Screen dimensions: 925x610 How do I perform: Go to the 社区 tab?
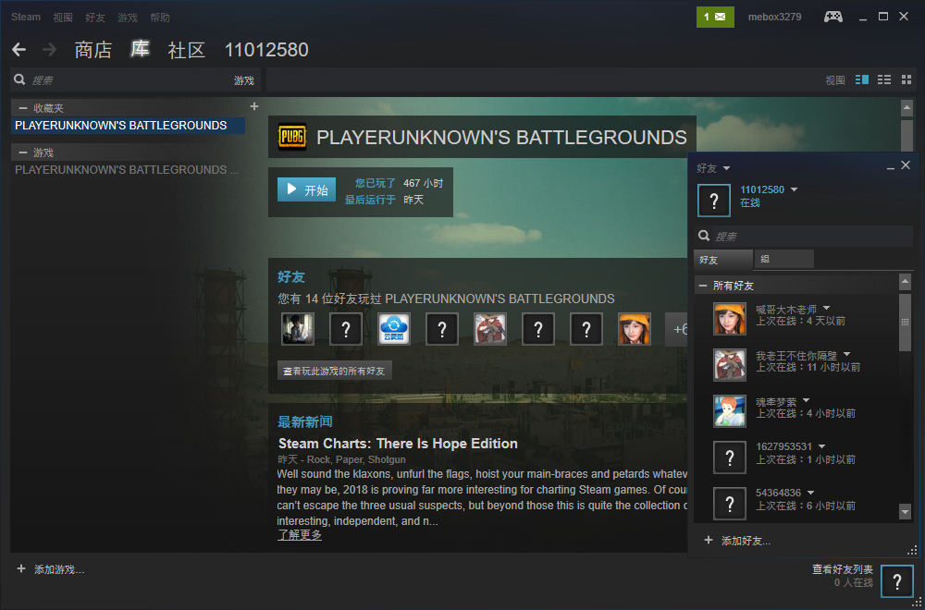[x=187, y=50]
